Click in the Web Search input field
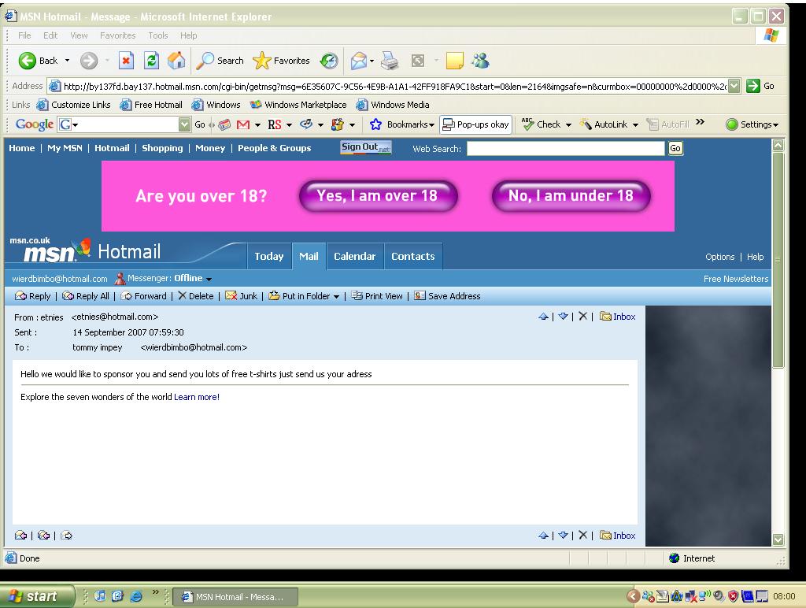Screen dimensions: 806x608 click(565, 148)
